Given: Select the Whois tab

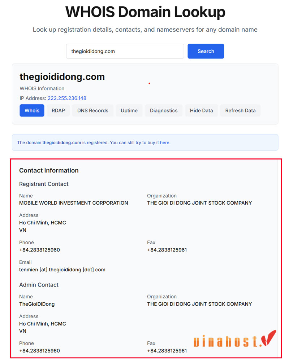Looking at the screenshot, I should click(x=32, y=110).
